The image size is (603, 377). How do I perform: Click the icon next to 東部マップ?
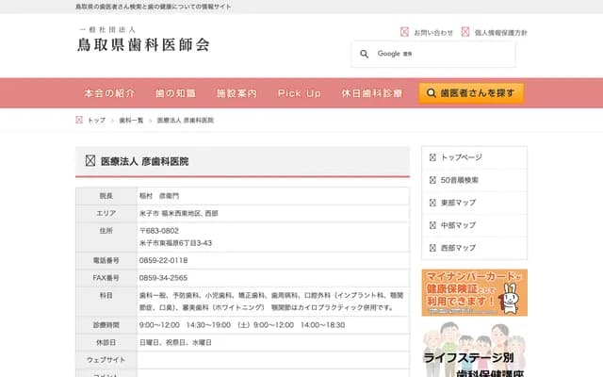click(x=432, y=203)
